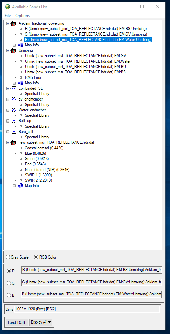Collapse the Combinded_SL node
Screen dimensions: 170x334
click(x=8, y=88)
